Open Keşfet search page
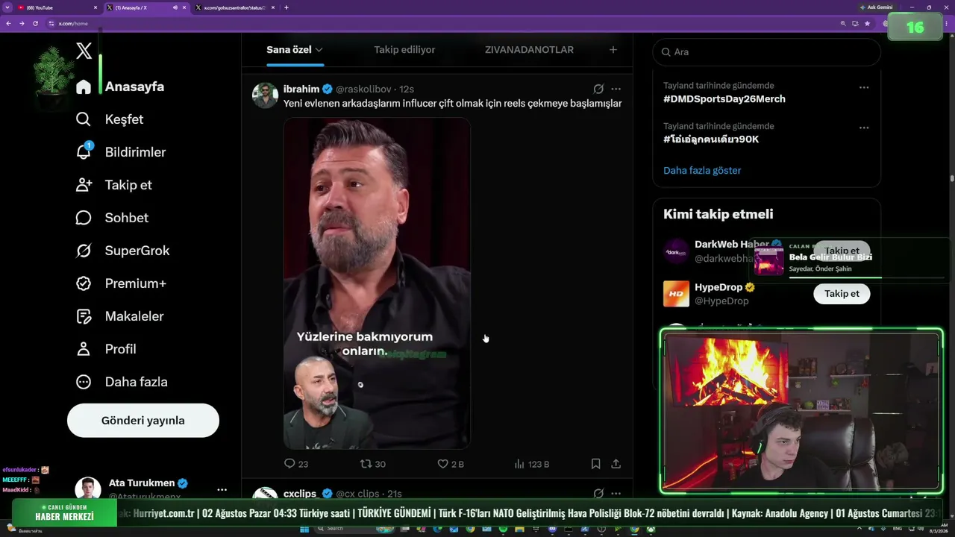This screenshot has width=955, height=537. (110, 119)
